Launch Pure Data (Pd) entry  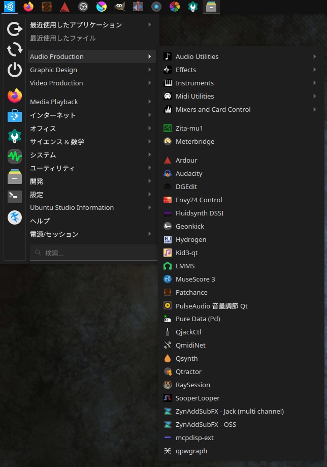[241, 319]
